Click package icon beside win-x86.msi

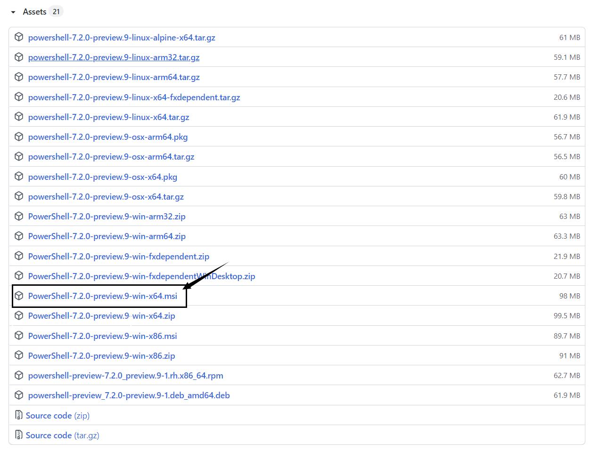(19, 336)
